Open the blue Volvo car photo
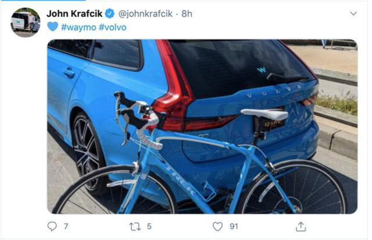Image resolution: width=372 pixels, height=240 pixels. [202, 126]
